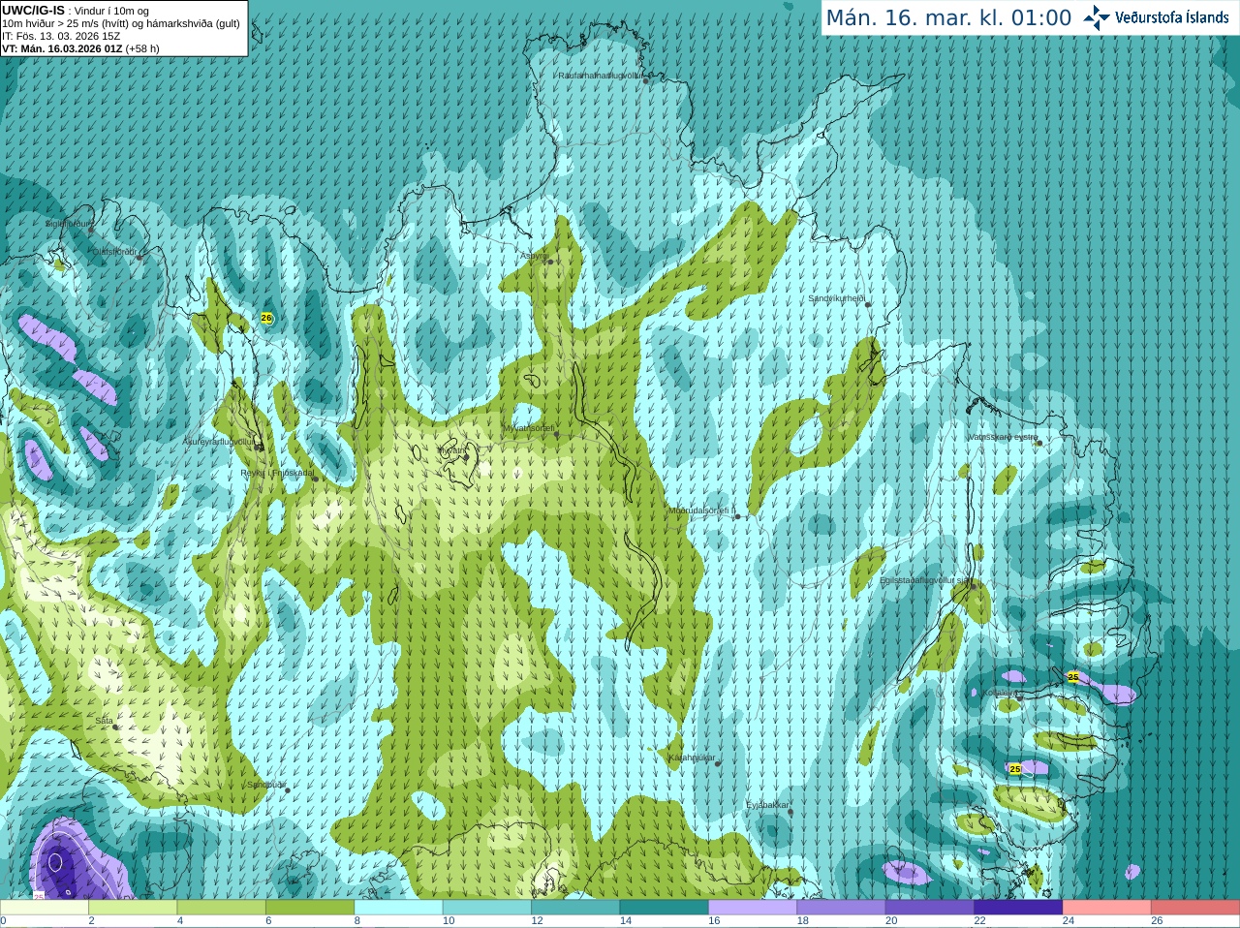Click the pink 24–26 legend swatch

coord(1106,908)
